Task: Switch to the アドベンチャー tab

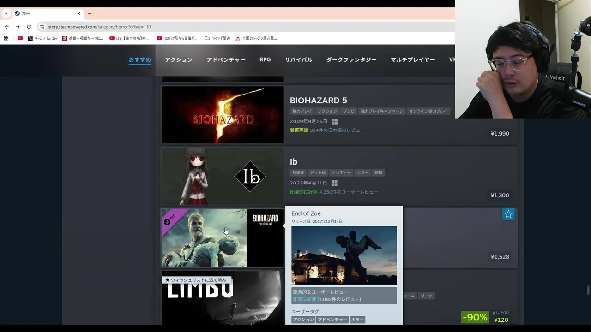Action: 226,60
